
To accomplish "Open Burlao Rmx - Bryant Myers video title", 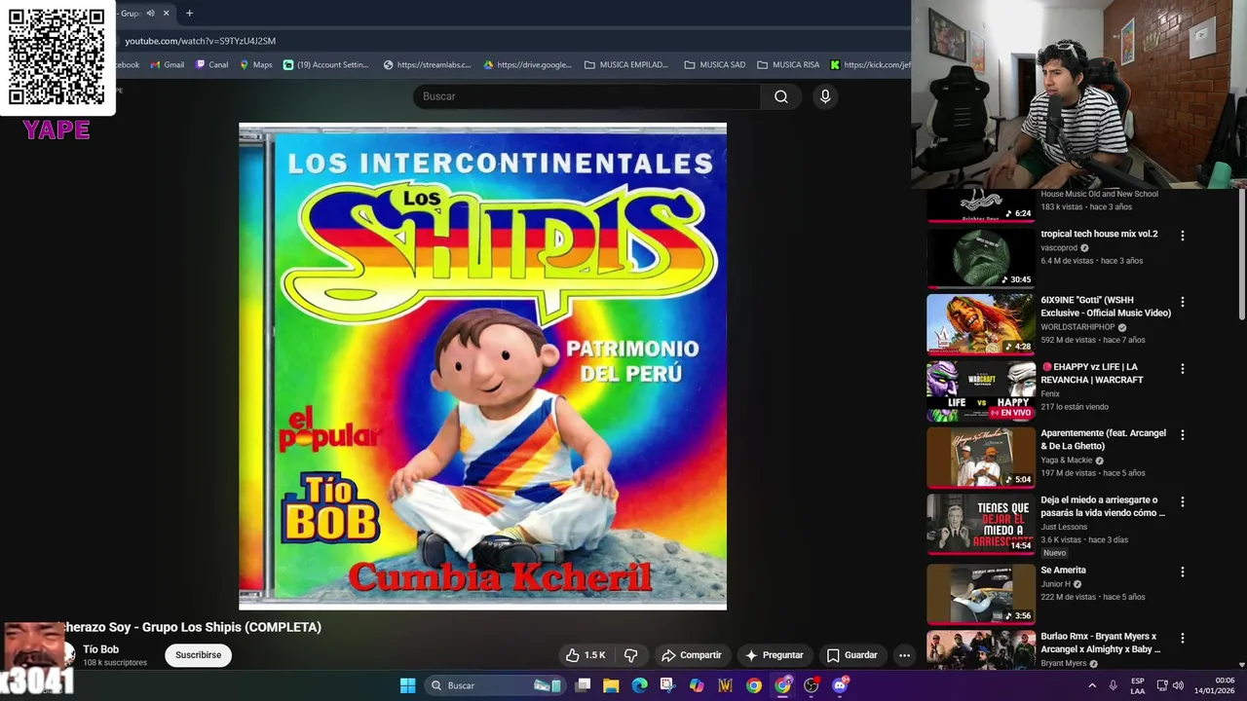I will click(1101, 643).
